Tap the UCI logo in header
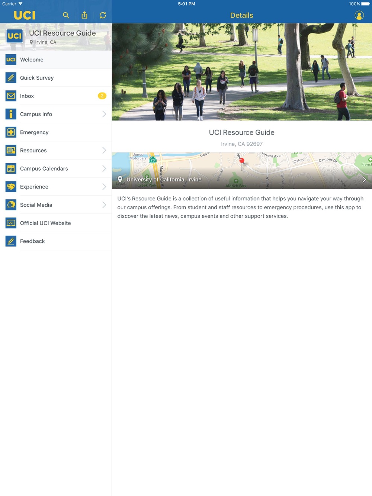 point(25,15)
